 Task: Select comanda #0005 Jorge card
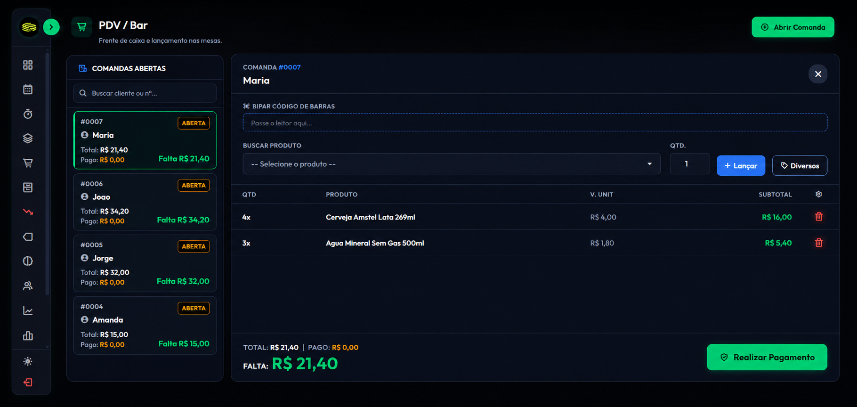pyautogui.click(x=145, y=263)
